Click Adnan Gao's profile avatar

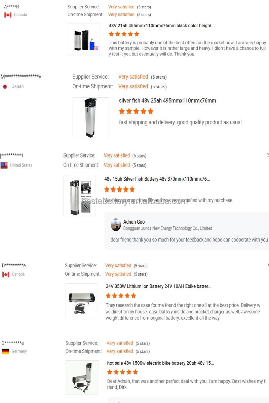pos(116,225)
